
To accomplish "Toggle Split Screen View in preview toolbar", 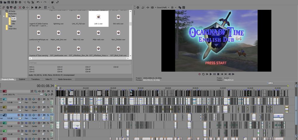I will [x=152, y=7].
